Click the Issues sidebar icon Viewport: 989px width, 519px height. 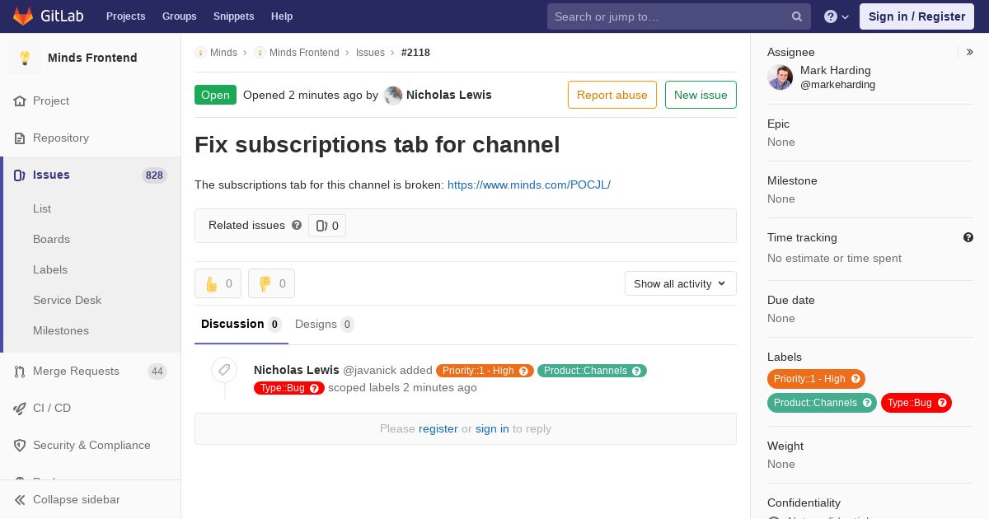[x=20, y=175]
